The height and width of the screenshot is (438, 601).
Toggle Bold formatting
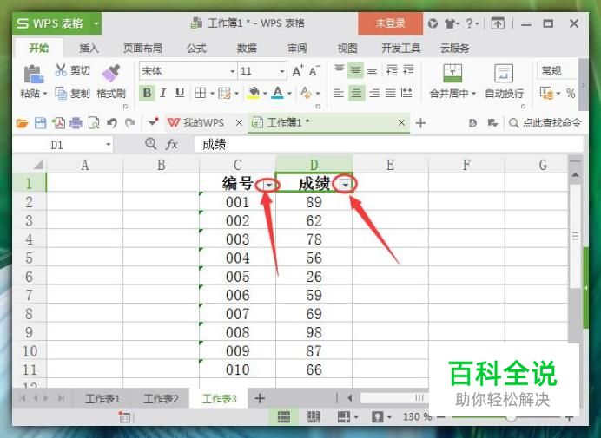[x=147, y=93]
